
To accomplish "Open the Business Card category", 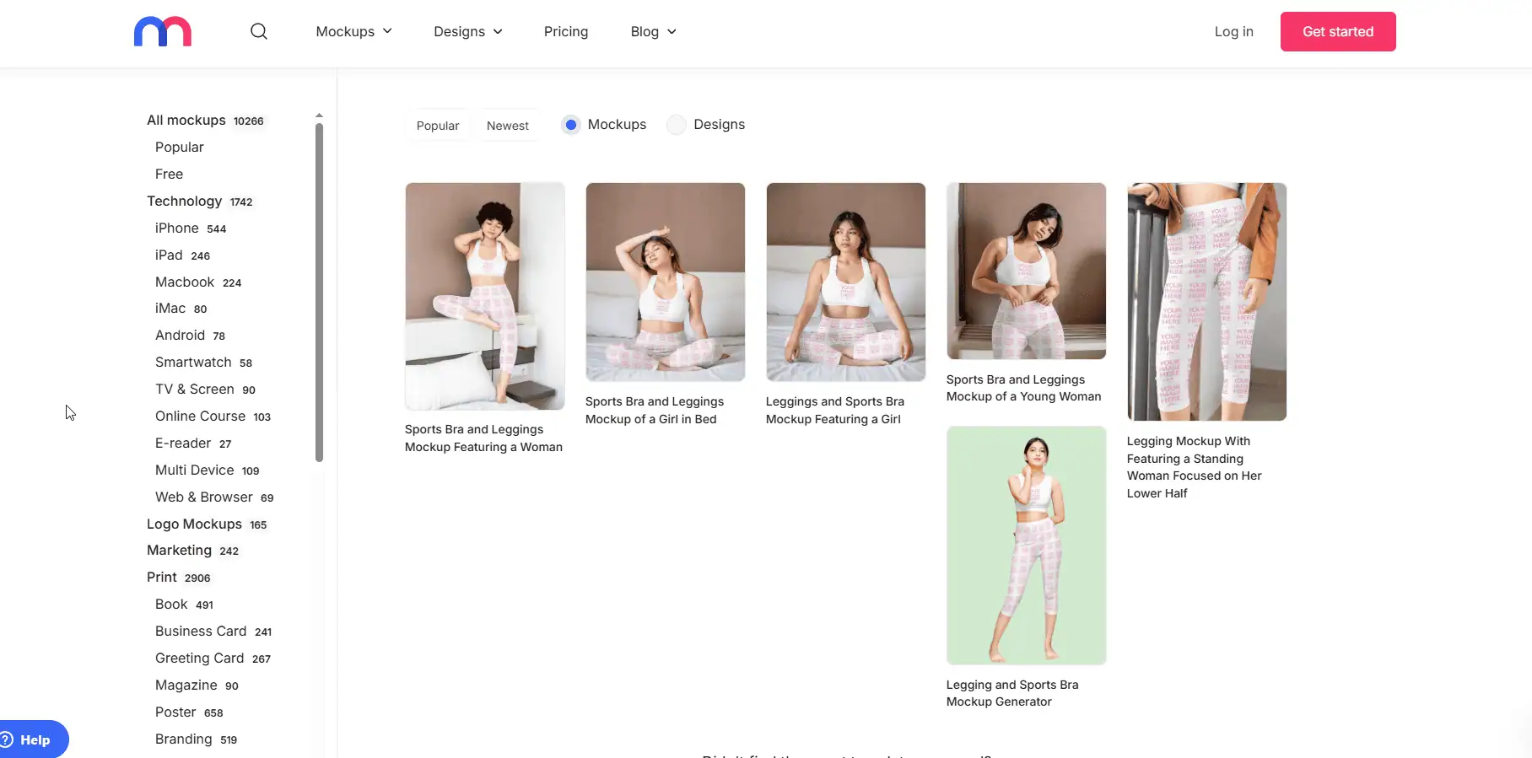I will (x=201, y=632).
